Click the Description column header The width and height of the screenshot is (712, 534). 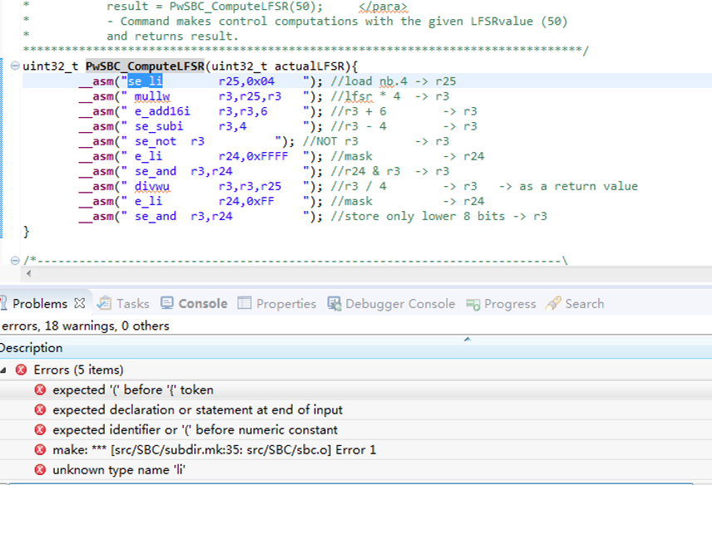pos(356,348)
